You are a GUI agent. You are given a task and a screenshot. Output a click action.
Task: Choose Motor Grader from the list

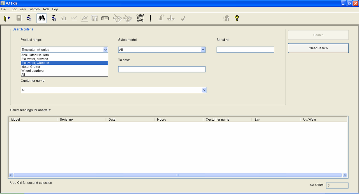point(64,67)
